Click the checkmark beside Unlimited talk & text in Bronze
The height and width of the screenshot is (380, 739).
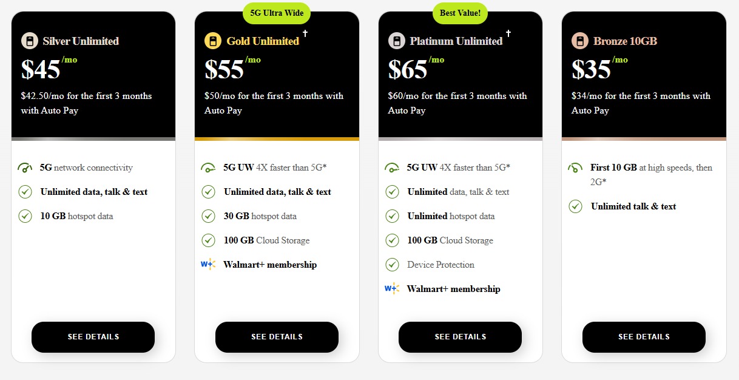576,206
